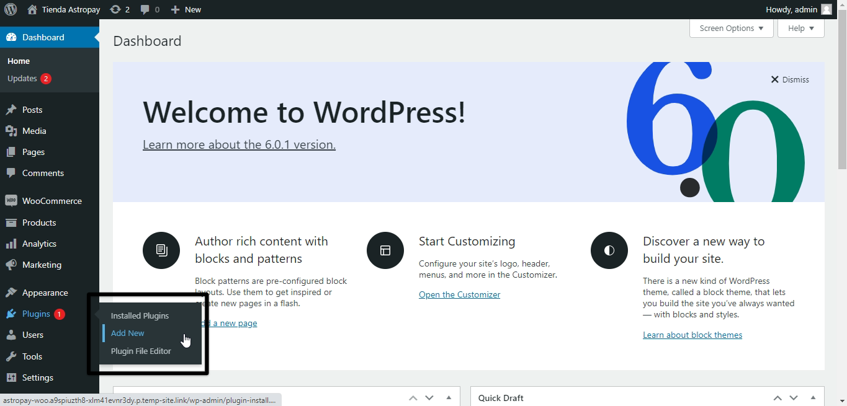Open the Dashboard sidebar item
Image resolution: width=847 pixels, height=406 pixels.
click(50, 37)
